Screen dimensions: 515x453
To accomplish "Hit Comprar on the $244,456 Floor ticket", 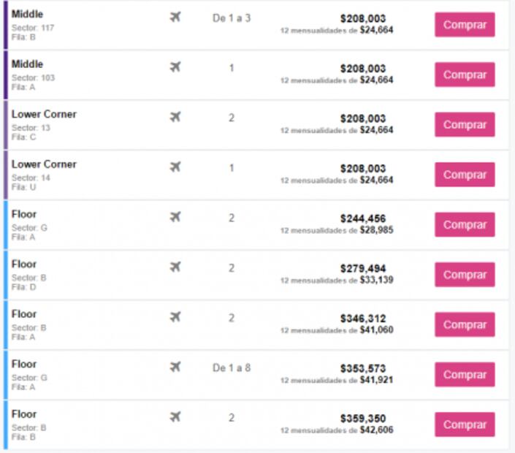I will click(x=465, y=225).
